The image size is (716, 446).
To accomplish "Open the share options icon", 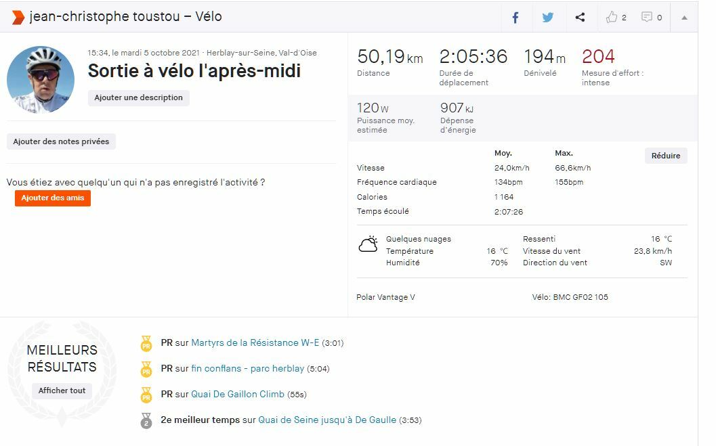I will (580, 18).
